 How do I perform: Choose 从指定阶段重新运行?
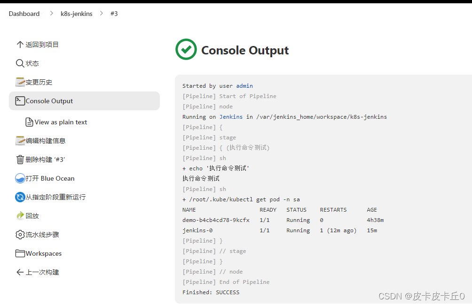pyautogui.click(x=55, y=197)
